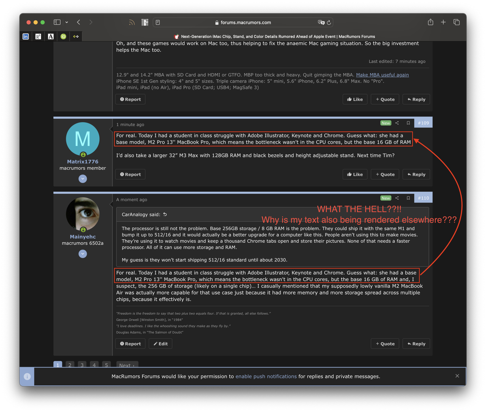
Task: Open Matrix1776's avatar
Action: 83,139
